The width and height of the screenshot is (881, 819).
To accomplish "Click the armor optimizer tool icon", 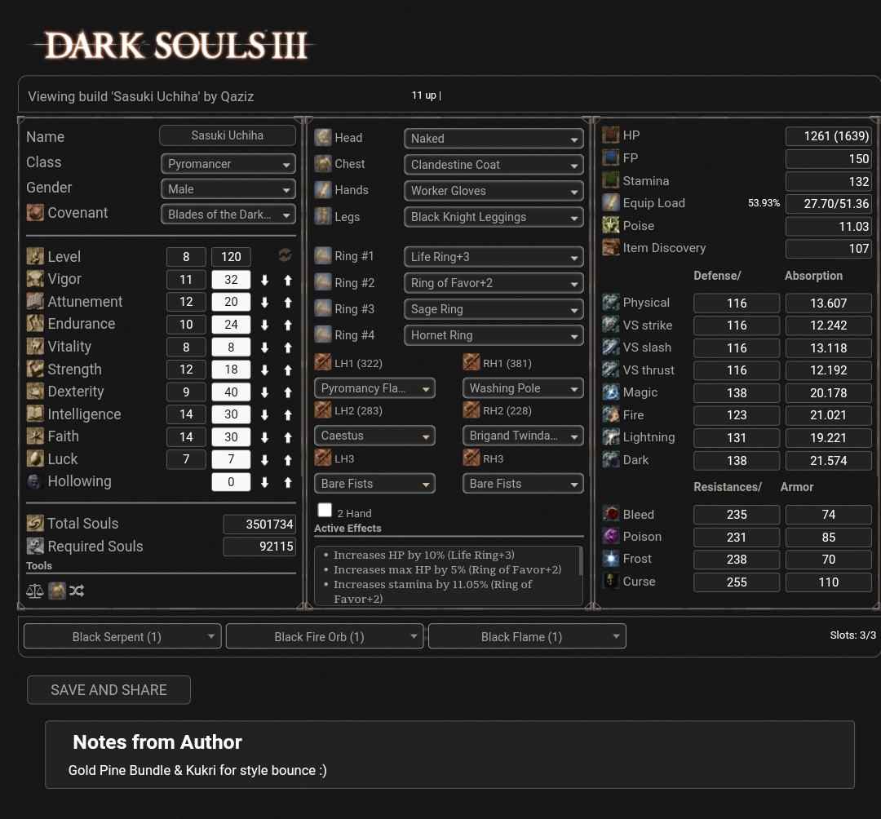I will point(57,591).
